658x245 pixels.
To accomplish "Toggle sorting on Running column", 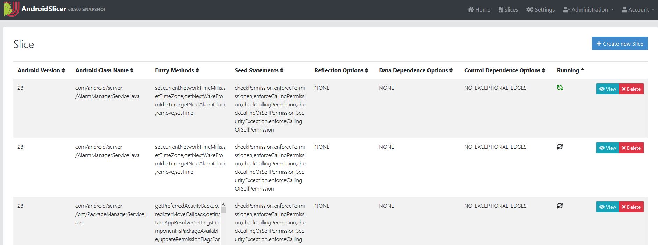I will tap(570, 70).
